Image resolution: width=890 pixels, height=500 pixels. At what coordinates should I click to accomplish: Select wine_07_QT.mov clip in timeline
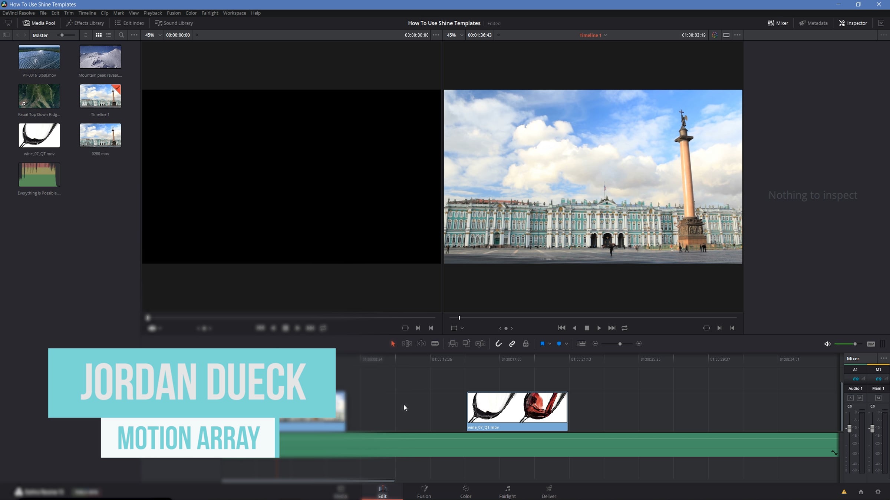click(x=517, y=411)
